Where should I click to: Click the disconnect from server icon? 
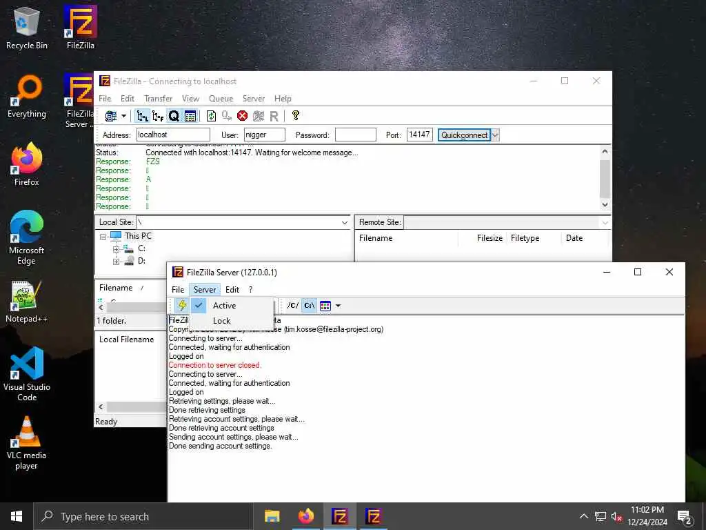click(258, 116)
